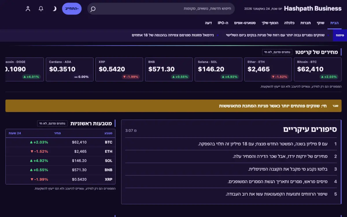Click sample-data badge beside crypto prices heading
The height and width of the screenshot is (217, 347).
tap(277, 52)
